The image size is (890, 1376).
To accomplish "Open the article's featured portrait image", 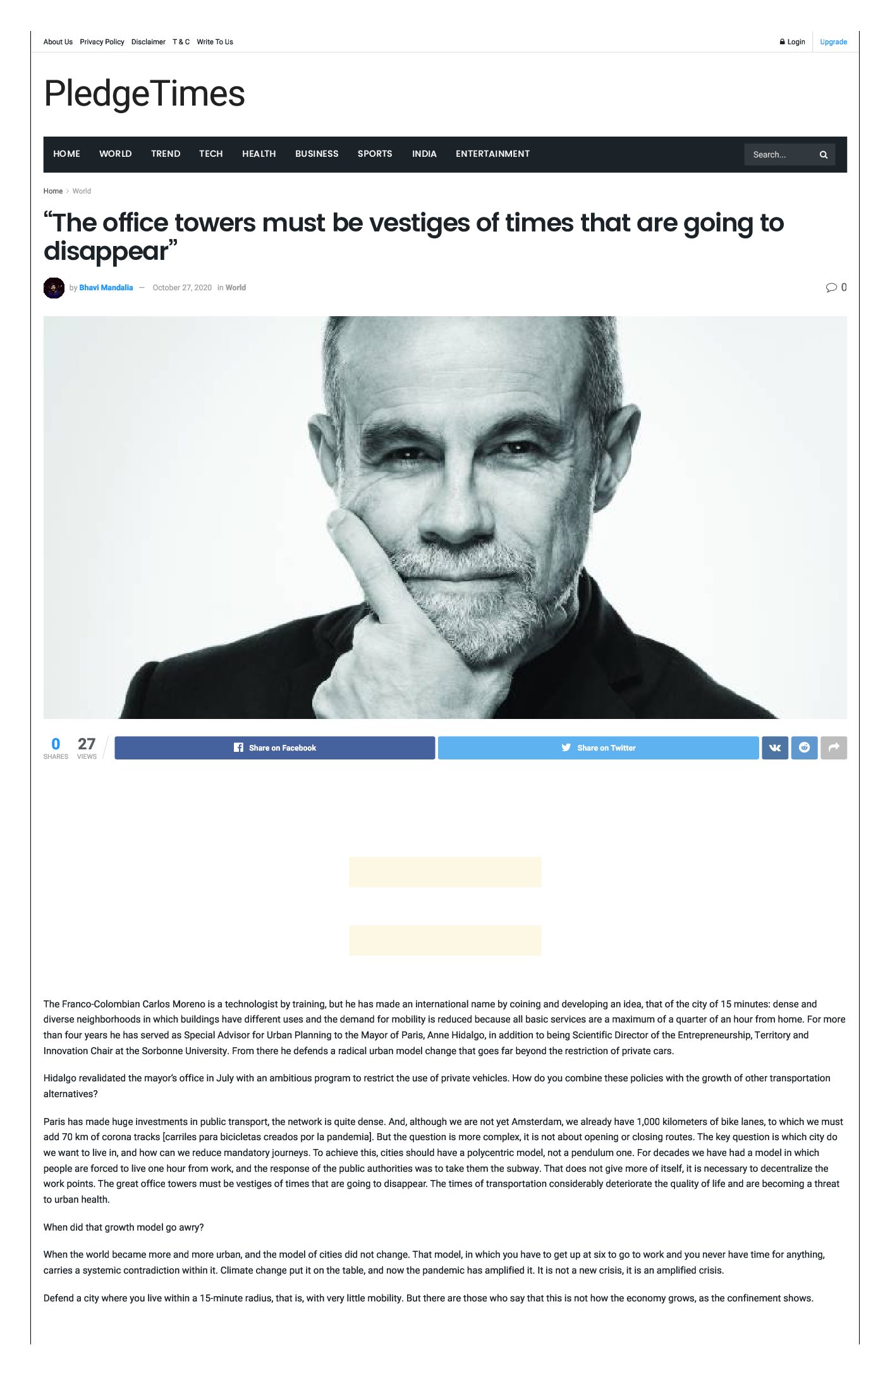I will click(x=445, y=517).
